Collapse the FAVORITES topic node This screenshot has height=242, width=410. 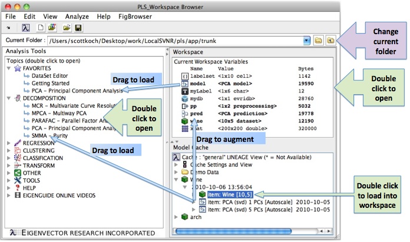(x=8, y=68)
